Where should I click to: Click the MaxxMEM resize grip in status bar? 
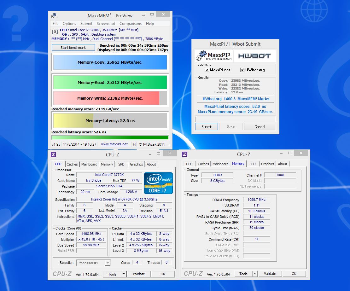pyautogui.click(x=168, y=145)
